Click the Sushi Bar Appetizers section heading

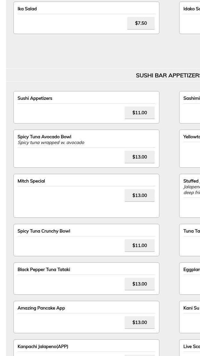[x=167, y=75]
